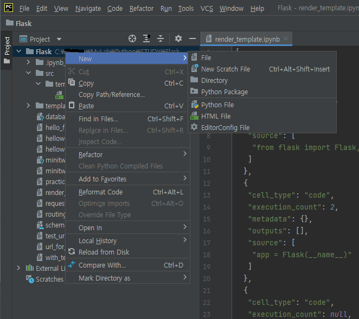Click the database file icon with question mark
359x319 pixels.
[x=40, y=116]
